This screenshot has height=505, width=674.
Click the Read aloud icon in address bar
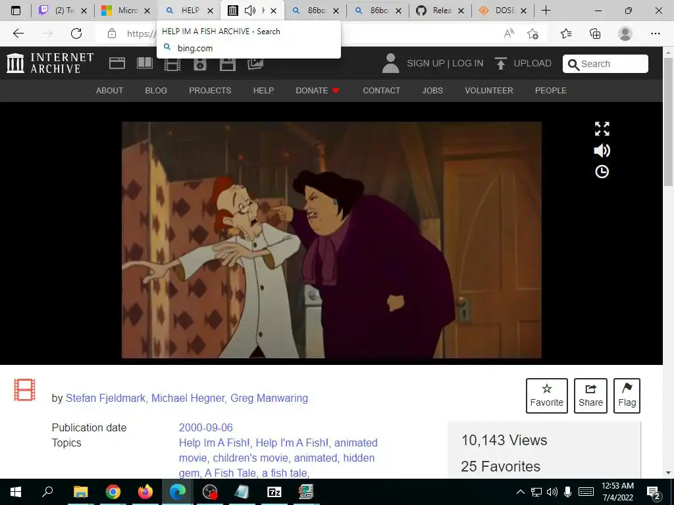click(x=509, y=34)
